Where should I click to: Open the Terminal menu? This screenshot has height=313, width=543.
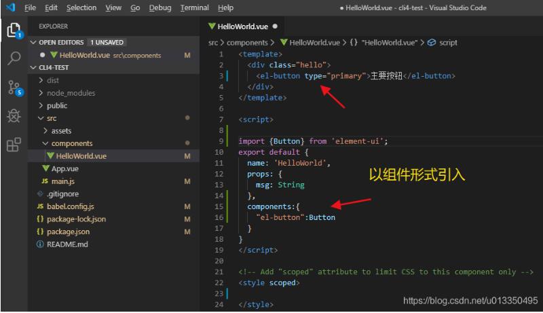[194, 7]
